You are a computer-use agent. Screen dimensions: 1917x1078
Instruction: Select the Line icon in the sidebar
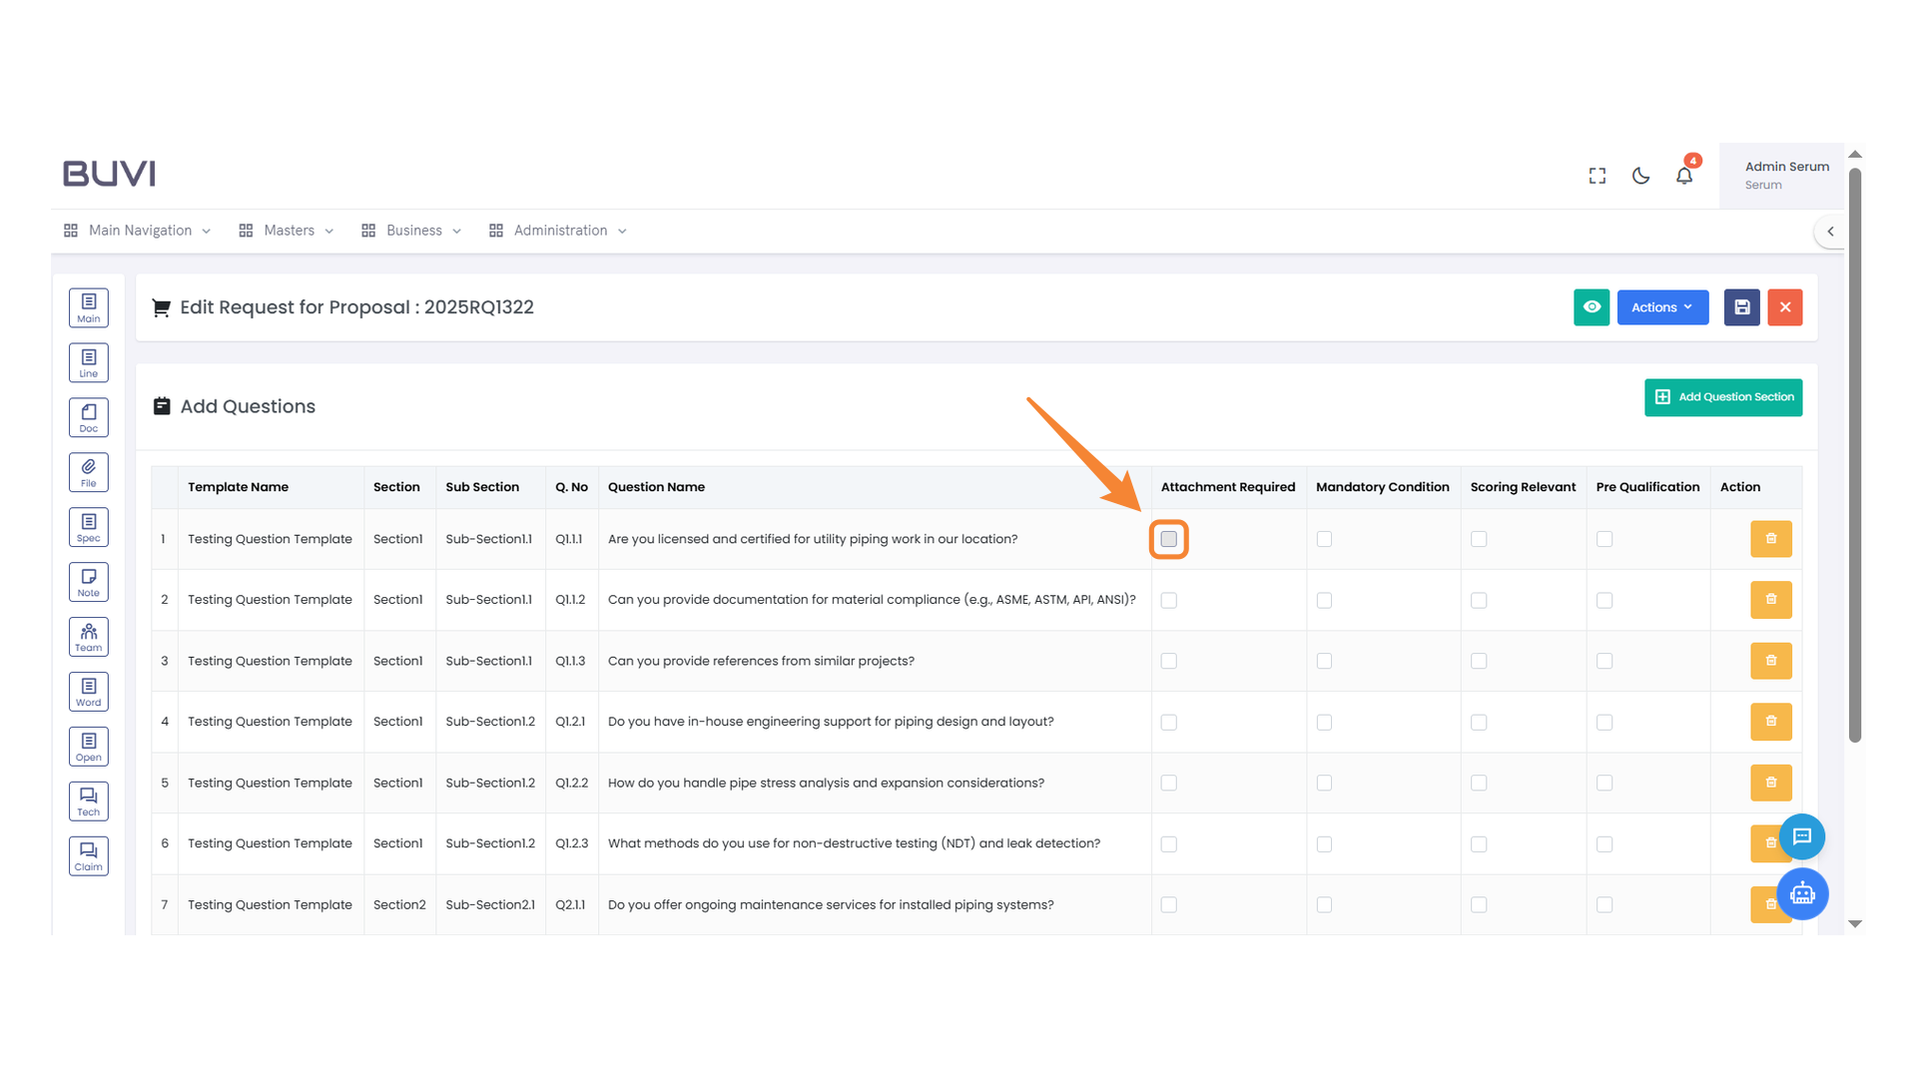(x=88, y=362)
